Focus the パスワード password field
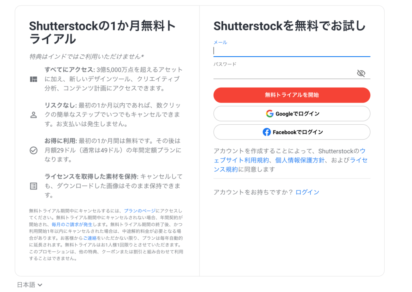Viewport: 412px width, 292px height. click(x=284, y=73)
